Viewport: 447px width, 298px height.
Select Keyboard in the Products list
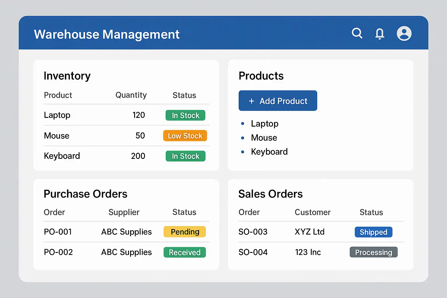point(269,152)
